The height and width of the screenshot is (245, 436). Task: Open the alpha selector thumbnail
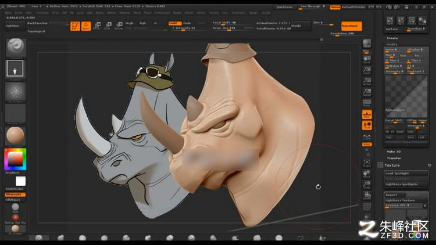(x=15, y=91)
